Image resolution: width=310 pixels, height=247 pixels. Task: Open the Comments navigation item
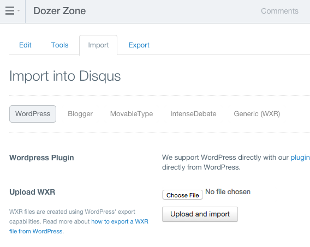point(279,11)
